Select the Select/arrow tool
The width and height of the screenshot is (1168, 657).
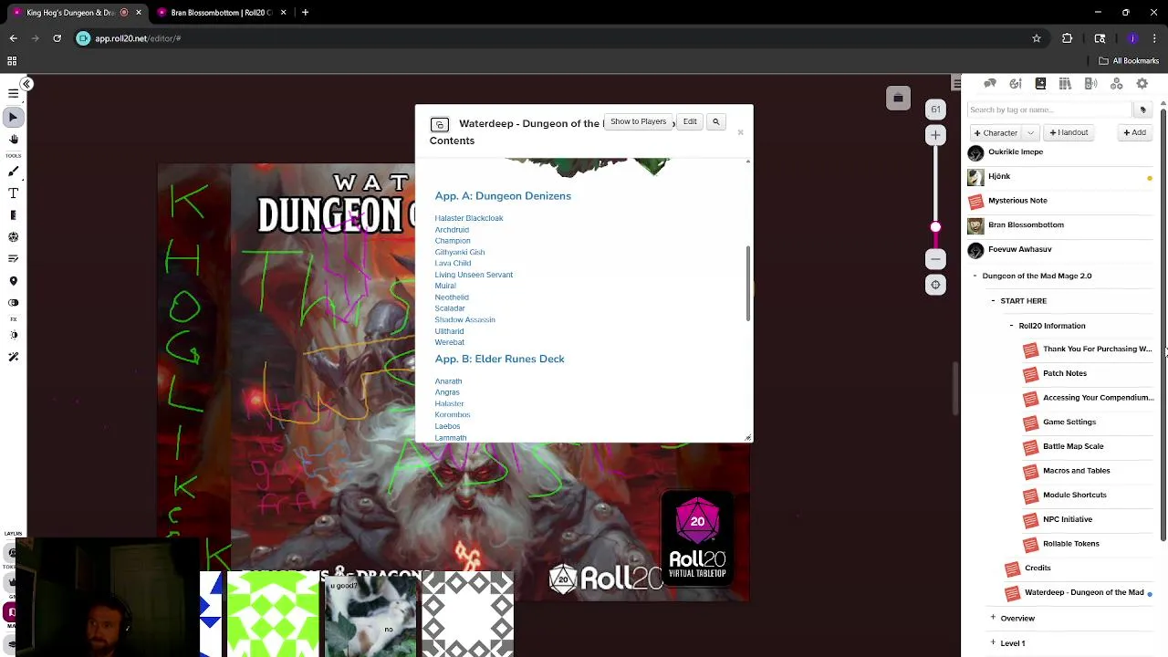pos(13,117)
